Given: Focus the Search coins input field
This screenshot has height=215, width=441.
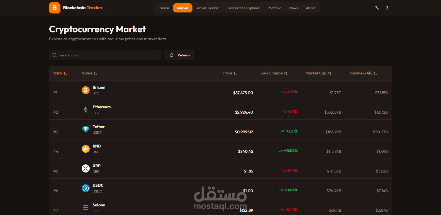Looking at the screenshot, I should pyautogui.click(x=105, y=55).
